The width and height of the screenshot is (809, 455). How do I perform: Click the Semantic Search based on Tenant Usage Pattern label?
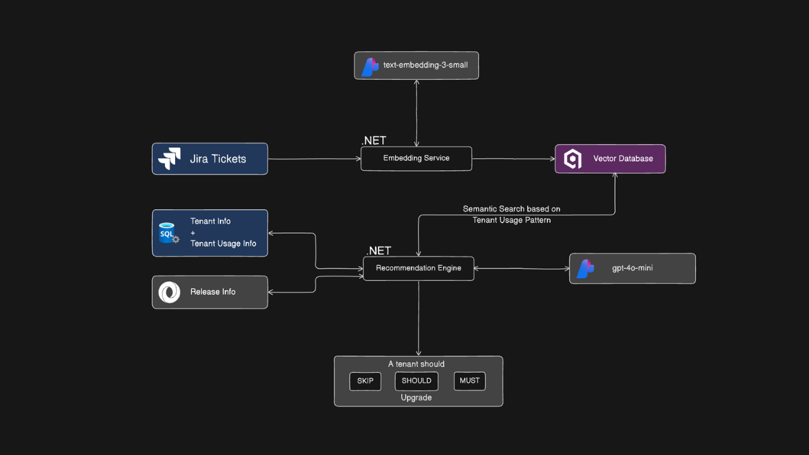512,214
